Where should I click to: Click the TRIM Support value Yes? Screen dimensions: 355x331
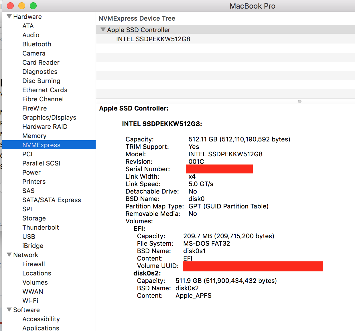click(194, 147)
